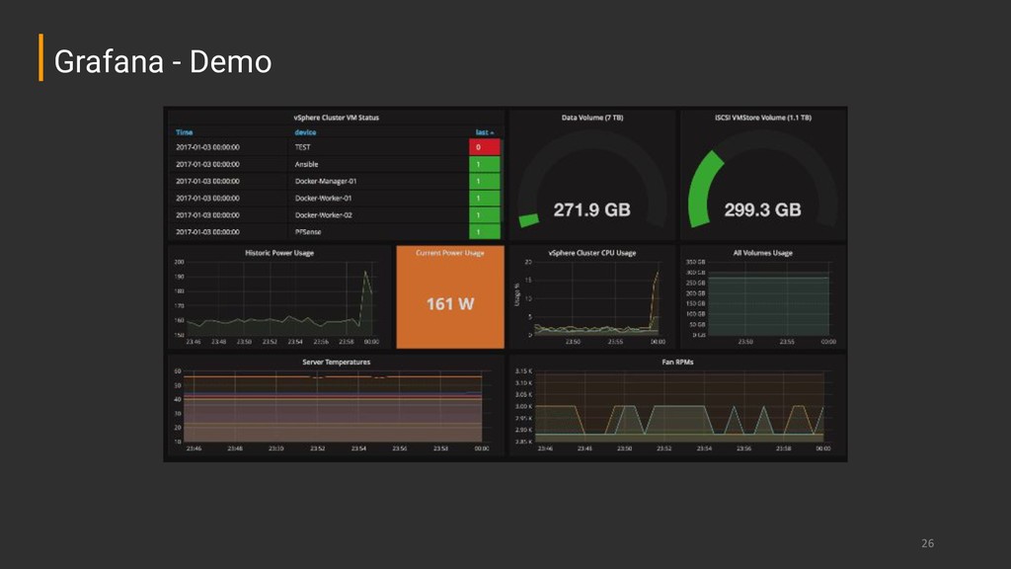Click the green '1' status cell for Docker-Worker-01
Viewport: 1011px width, 569px height.
pyautogui.click(x=485, y=198)
